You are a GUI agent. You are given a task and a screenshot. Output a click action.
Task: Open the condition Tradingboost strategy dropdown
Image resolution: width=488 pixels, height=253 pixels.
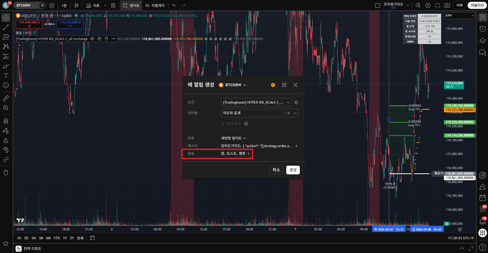tap(256, 102)
